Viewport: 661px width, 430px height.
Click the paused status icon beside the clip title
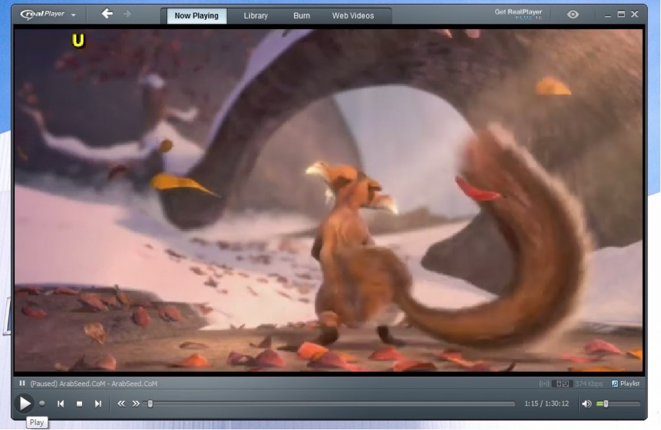(22, 383)
